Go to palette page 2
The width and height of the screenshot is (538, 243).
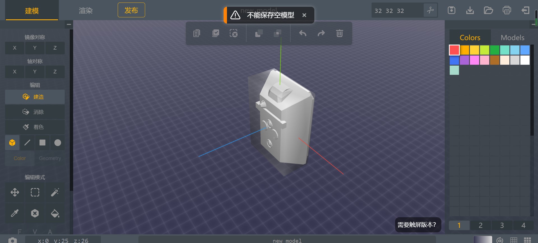[x=481, y=225]
